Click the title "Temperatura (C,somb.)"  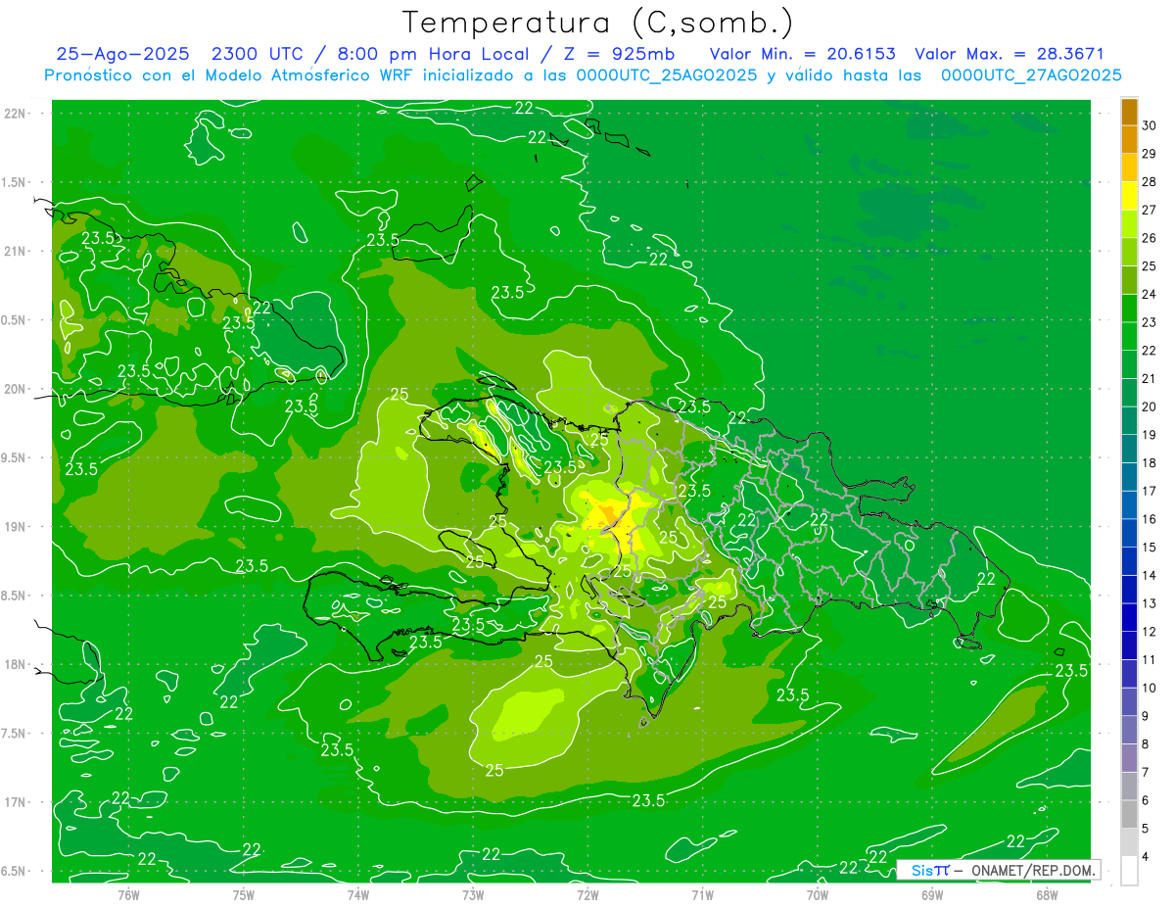pyautogui.click(x=597, y=23)
